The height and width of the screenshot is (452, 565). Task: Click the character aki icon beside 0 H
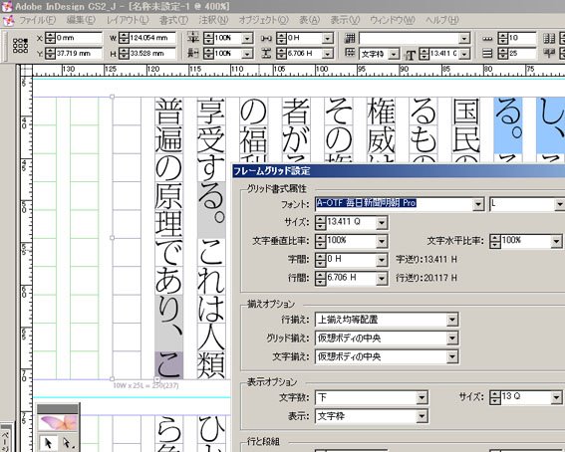click(x=266, y=38)
